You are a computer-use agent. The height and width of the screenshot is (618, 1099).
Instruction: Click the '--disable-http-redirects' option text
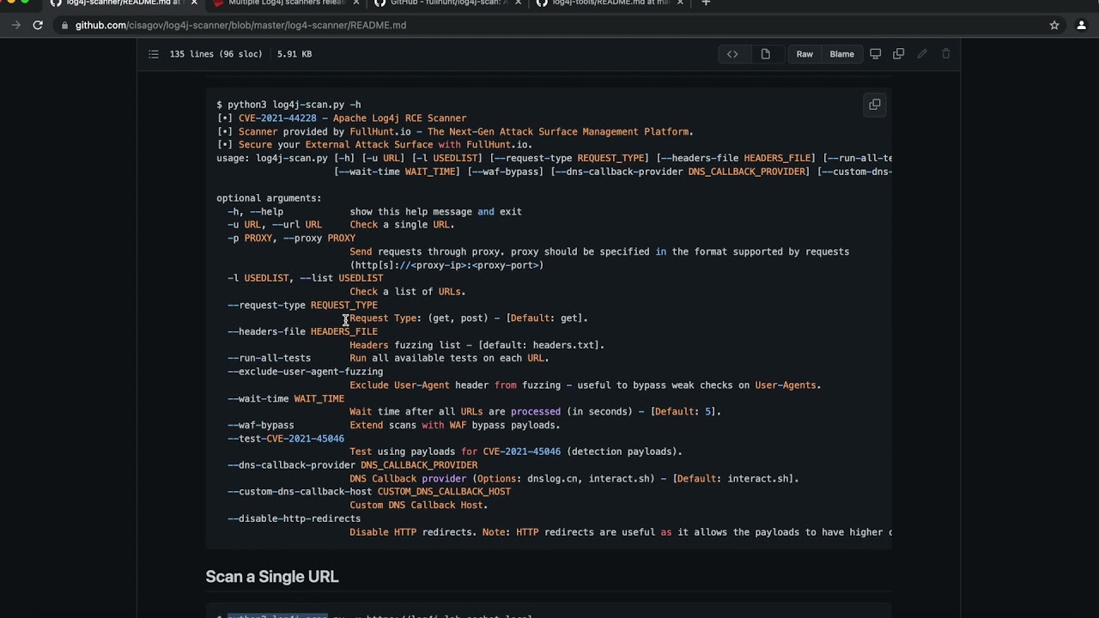(294, 518)
